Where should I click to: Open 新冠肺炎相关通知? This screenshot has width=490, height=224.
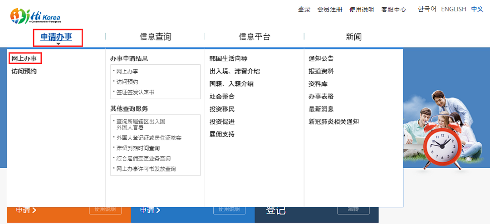(x=333, y=122)
